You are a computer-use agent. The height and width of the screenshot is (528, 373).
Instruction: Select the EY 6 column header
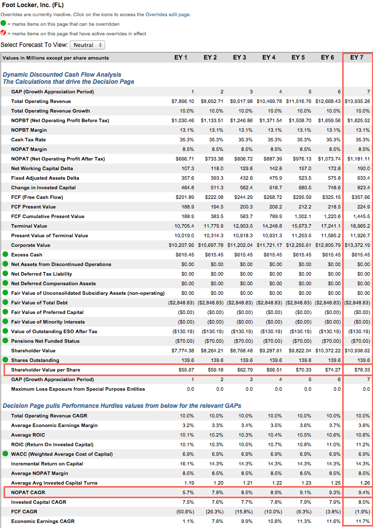(x=328, y=58)
